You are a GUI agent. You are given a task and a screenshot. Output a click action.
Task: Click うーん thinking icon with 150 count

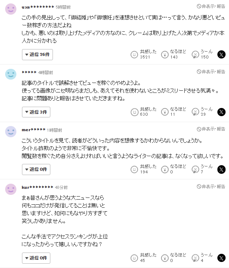[x=195, y=55]
